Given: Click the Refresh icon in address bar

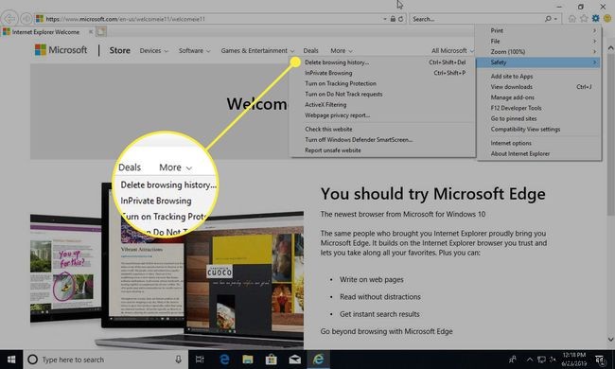Looking at the screenshot, I should (401, 19).
